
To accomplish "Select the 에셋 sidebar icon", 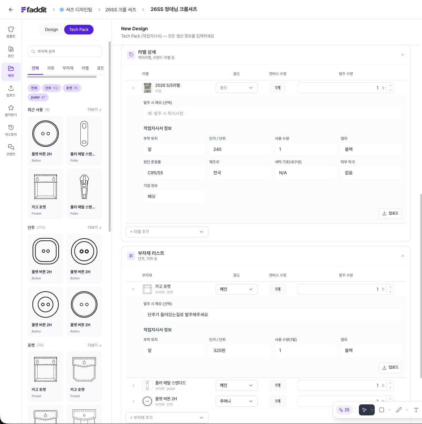I will pyautogui.click(x=11, y=71).
